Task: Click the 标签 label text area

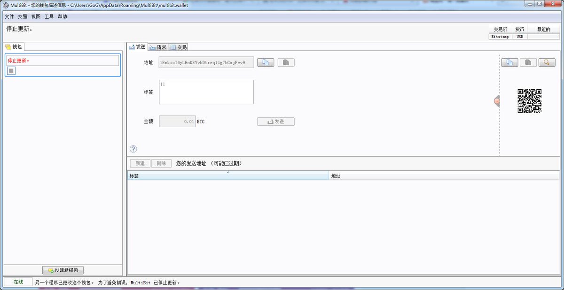Action: click(x=206, y=92)
